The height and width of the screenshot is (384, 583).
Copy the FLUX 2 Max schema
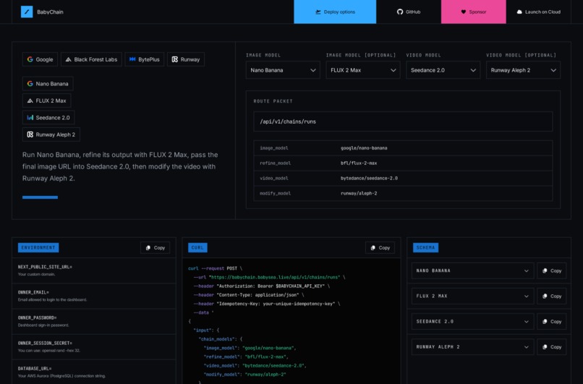[552, 296]
